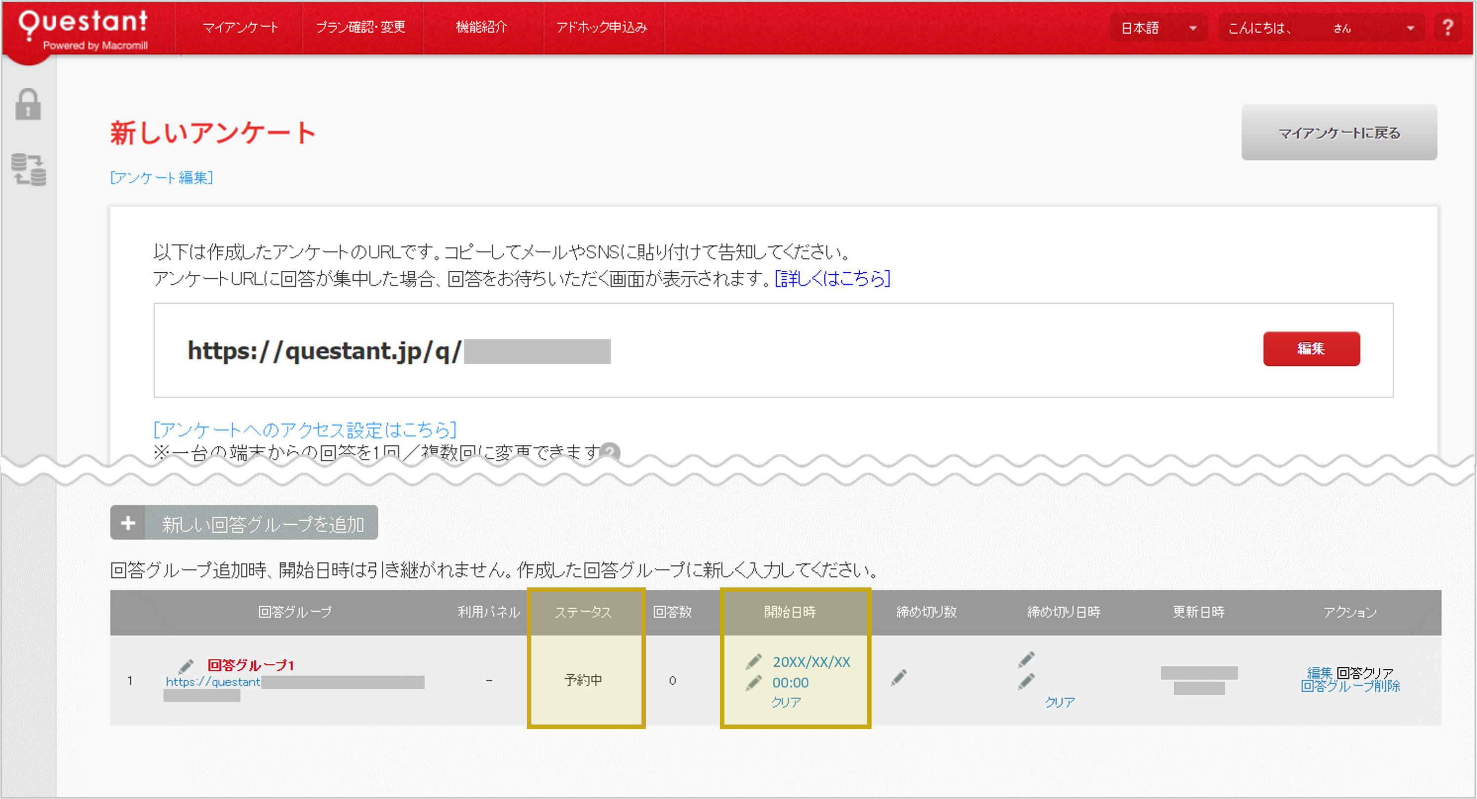This screenshot has height=799, width=1477.
Task: Expand the こんにちは user menu dropdown
Action: [1321, 28]
